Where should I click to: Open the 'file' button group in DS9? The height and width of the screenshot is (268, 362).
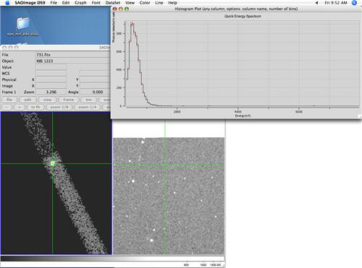tap(9, 100)
